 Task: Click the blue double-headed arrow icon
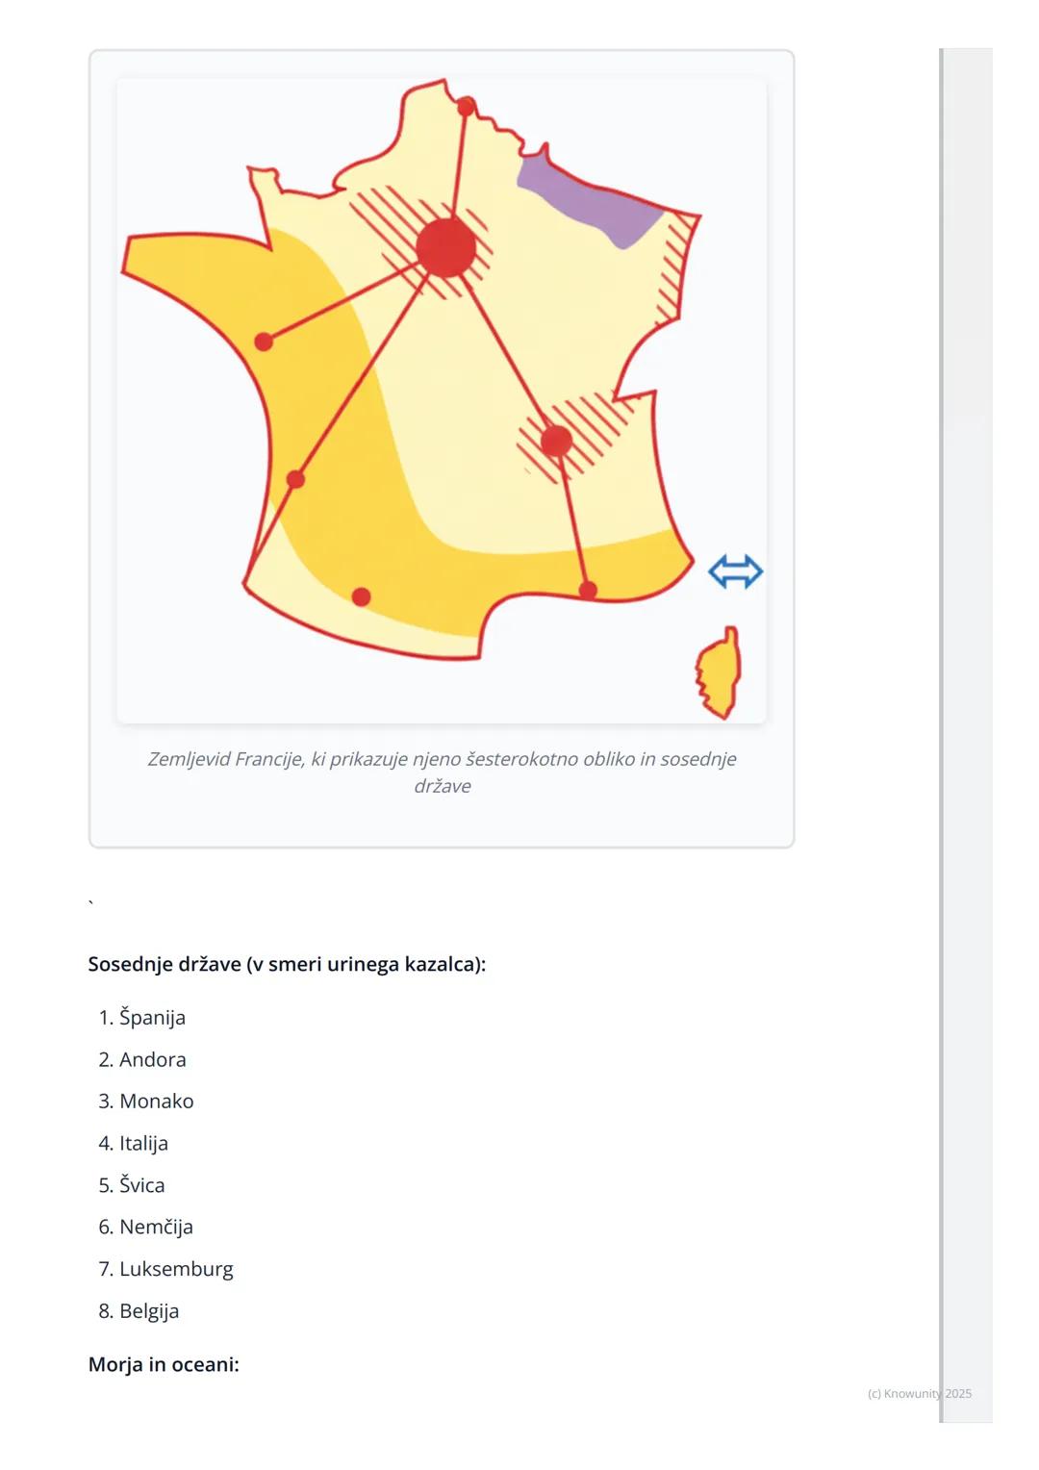(736, 571)
